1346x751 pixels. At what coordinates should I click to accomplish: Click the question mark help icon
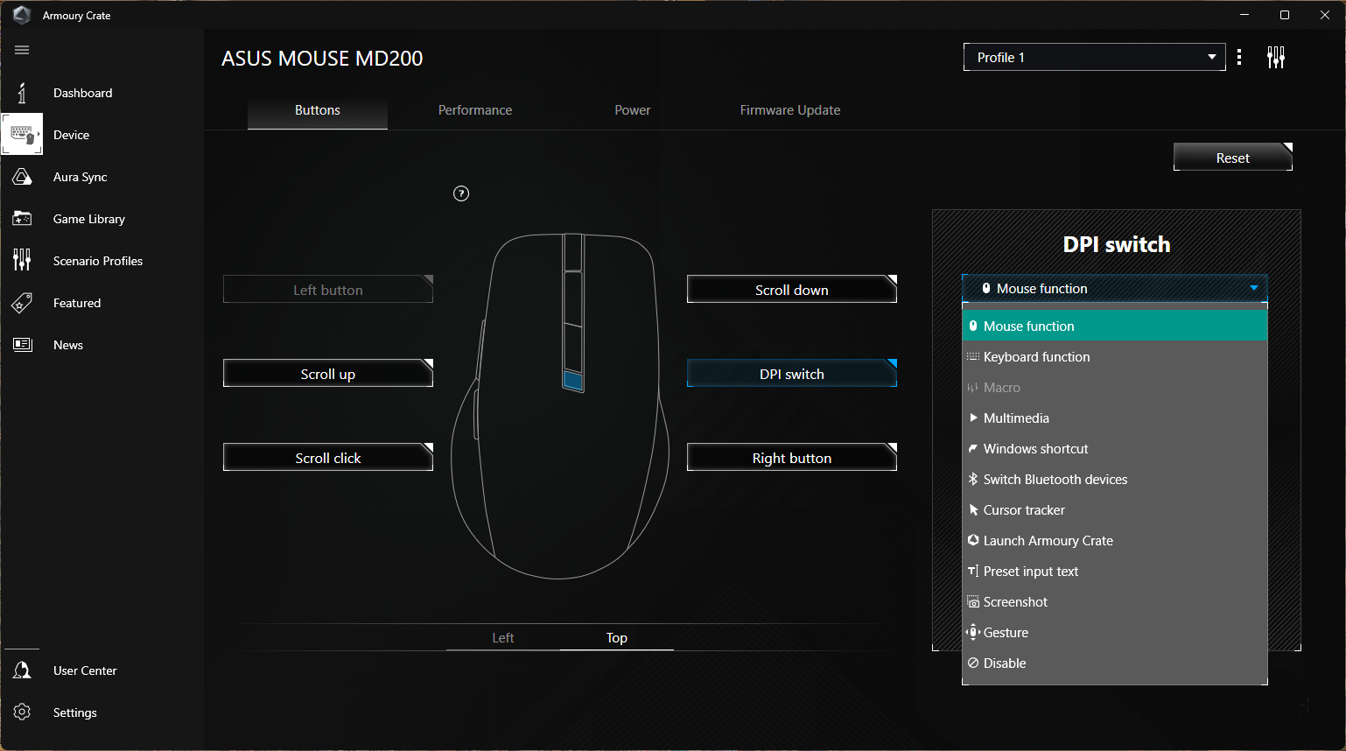pos(461,193)
